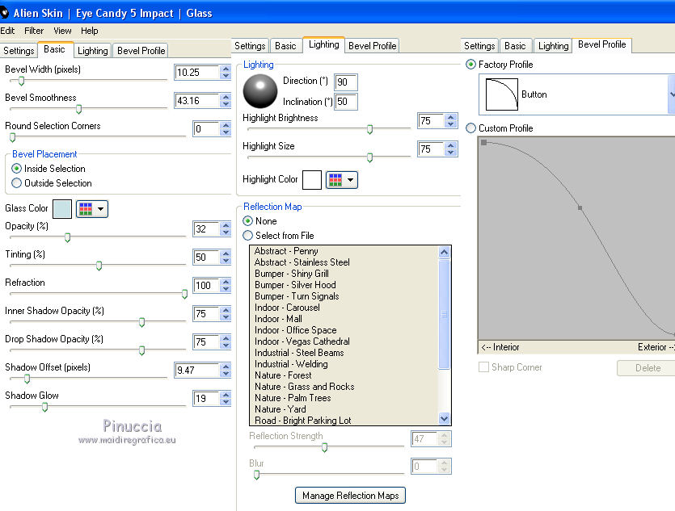Select Outside Selection bevel placement
Screen dimensions: 675x511
(x=17, y=183)
